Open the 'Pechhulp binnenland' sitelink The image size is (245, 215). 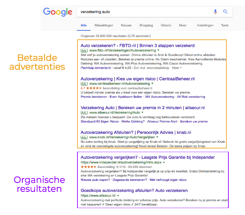(96, 68)
